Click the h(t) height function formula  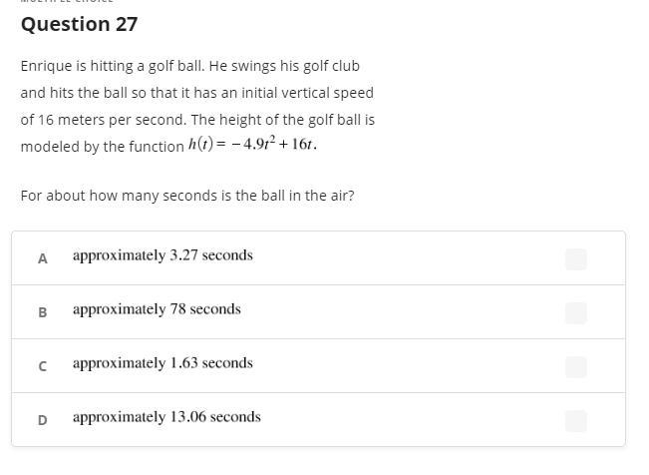pos(252,145)
